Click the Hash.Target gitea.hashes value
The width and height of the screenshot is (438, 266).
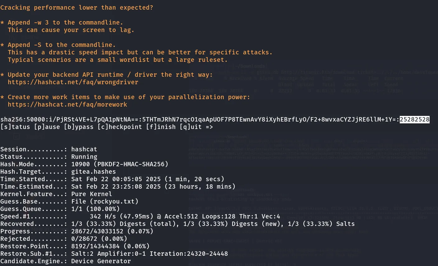click(x=93, y=172)
